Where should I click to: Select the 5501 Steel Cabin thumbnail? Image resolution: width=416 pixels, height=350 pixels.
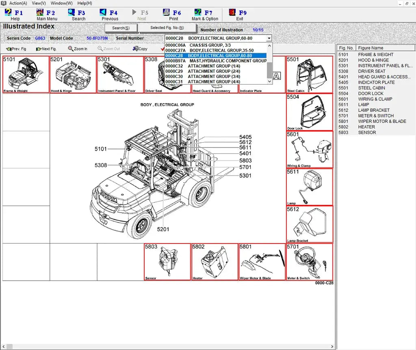pyautogui.click(x=309, y=74)
